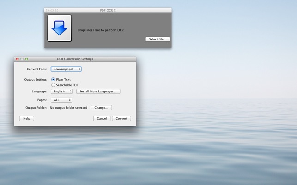The width and height of the screenshot is (297, 185).
Task: Click the No output folder selected label
Action: coord(68,108)
